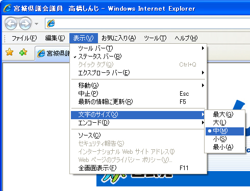Close the 表示(V) menu from the menu bar
Screen dimensions: 250x191
pos(84,38)
